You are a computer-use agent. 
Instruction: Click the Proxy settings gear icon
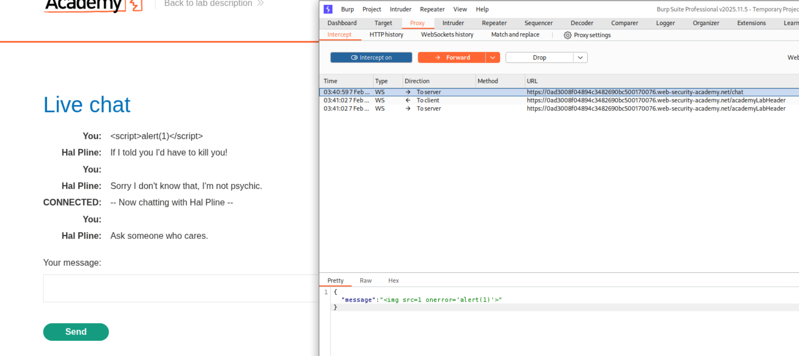(x=568, y=35)
